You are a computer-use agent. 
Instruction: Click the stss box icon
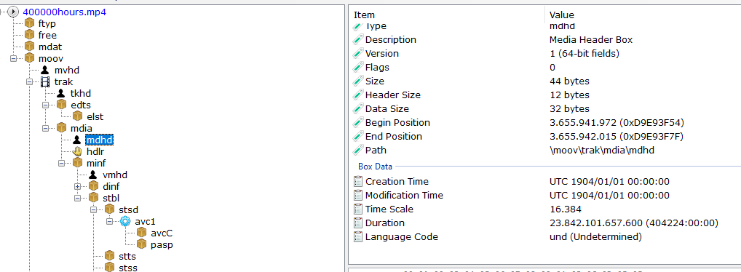coord(110,268)
